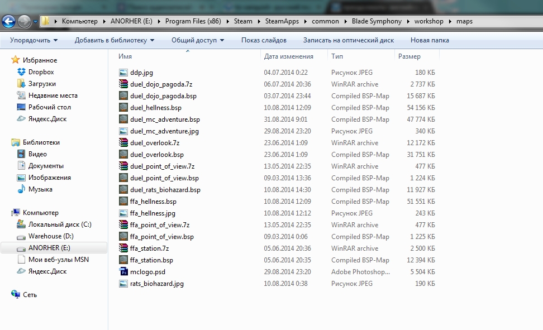Click the Back navigation arrow button
This screenshot has width=543, height=330.
8,21
